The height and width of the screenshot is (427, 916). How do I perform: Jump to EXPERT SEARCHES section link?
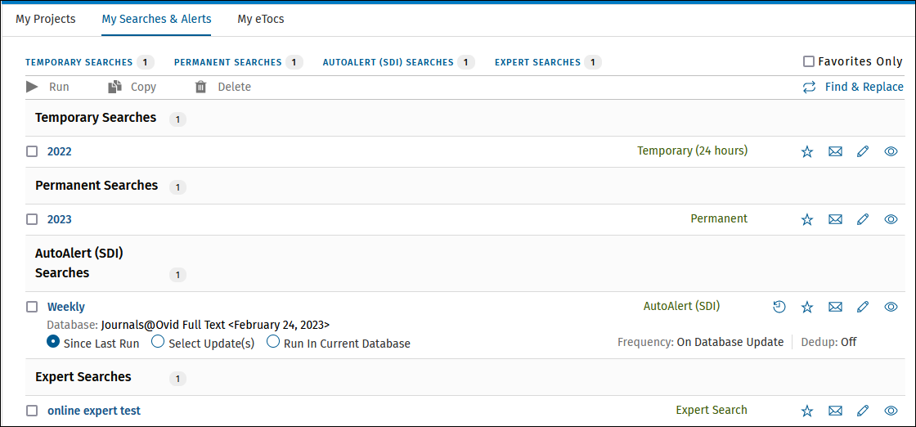click(x=537, y=62)
